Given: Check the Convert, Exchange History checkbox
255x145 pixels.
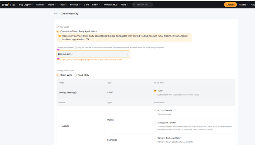Looking at the screenshot, I should pyautogui.click(x=155, y=138).
